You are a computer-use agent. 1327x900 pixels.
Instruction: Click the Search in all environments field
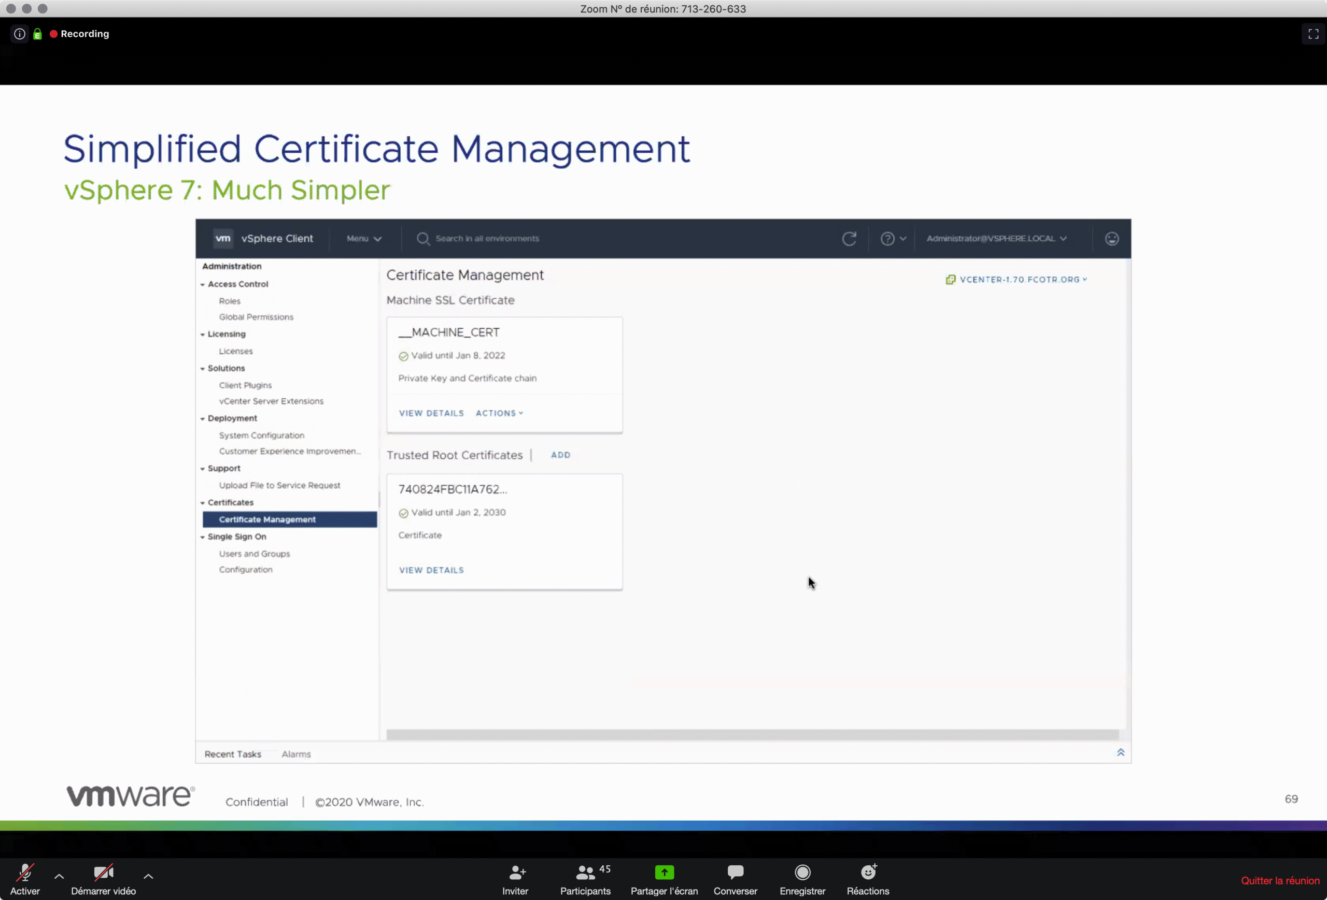[487, 238]
